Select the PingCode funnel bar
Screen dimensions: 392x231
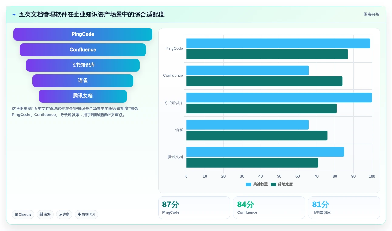tap(83, 34)
